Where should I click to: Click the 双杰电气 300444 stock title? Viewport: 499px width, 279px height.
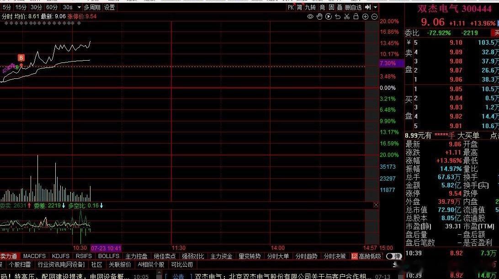[x=454, y=9]
